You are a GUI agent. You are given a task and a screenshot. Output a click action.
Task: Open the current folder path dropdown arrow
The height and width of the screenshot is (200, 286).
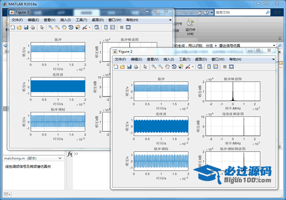pos(274,45)
